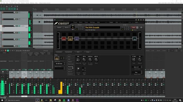Screen dimensions: 183x102
Task: Adjust the Supply Sag knob
Action: point(78,60)
